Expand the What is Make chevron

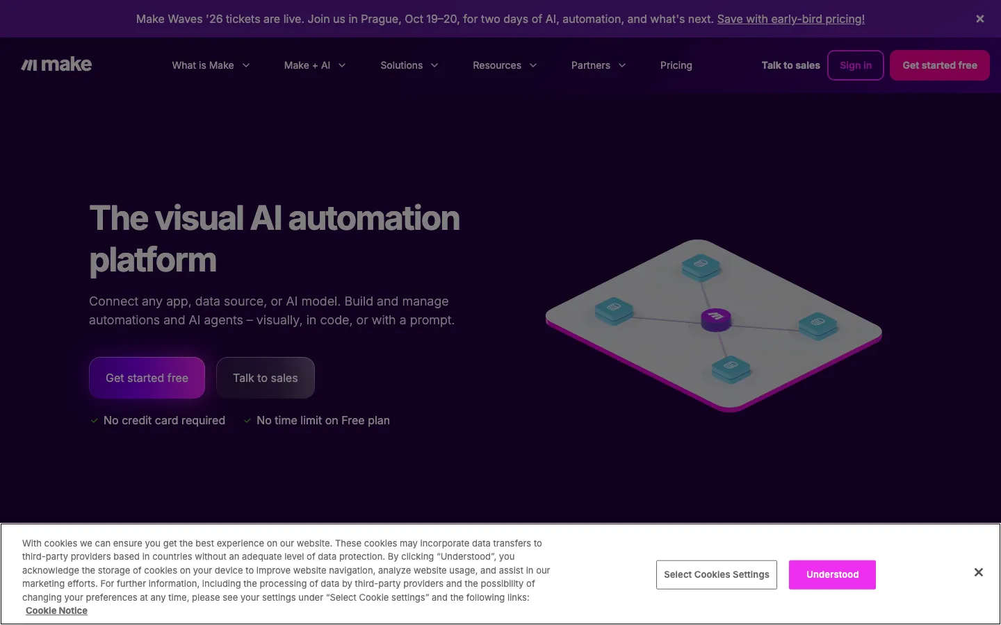(246, 65)
